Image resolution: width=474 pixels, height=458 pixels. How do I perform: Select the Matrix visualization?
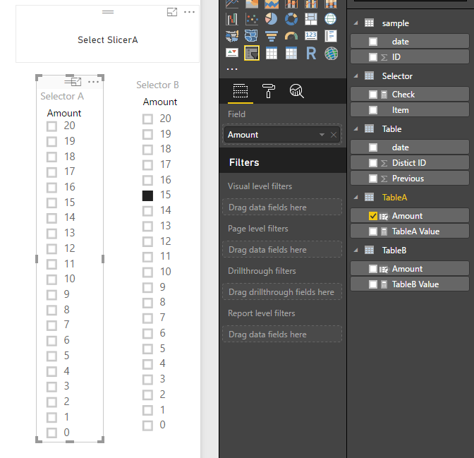coord(291,54)
